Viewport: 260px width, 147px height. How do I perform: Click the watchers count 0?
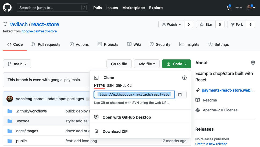[x=188, y=24]
